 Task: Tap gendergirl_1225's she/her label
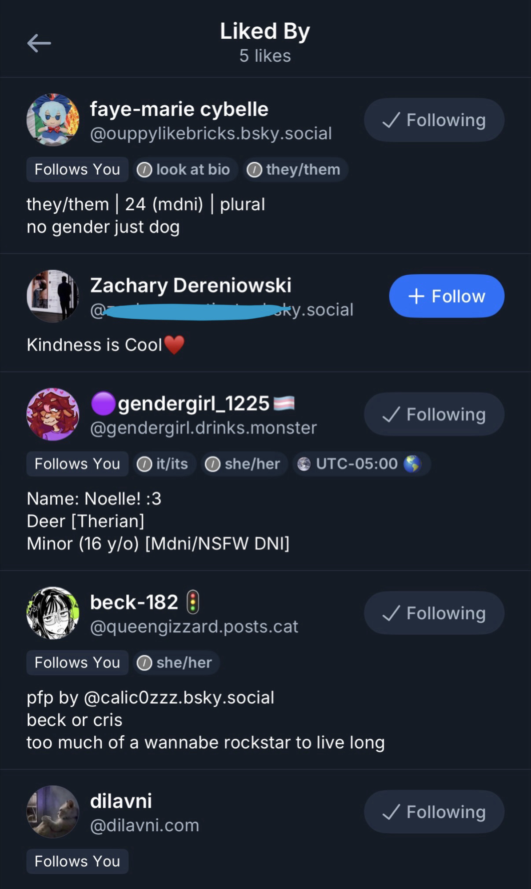coord(244,464)
